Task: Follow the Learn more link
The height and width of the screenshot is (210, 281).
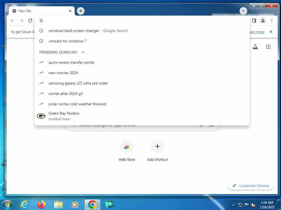Action: (x=257, y=32)
